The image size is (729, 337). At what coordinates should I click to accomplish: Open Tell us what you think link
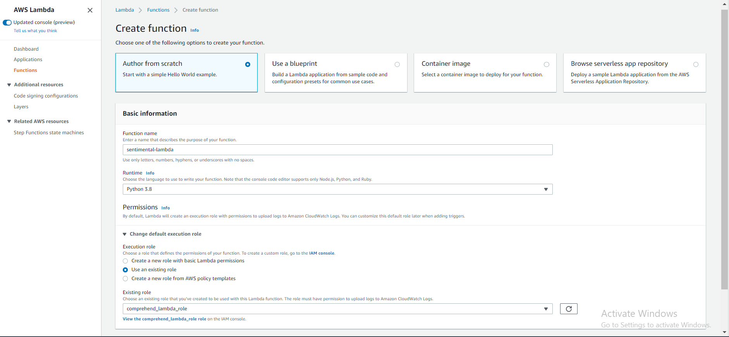point(35,31)
